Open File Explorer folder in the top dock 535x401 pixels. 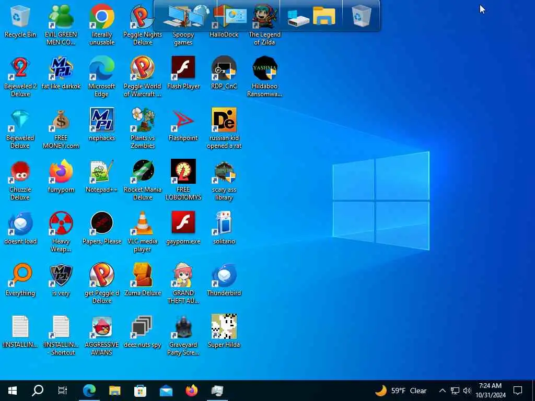point(324,16)
